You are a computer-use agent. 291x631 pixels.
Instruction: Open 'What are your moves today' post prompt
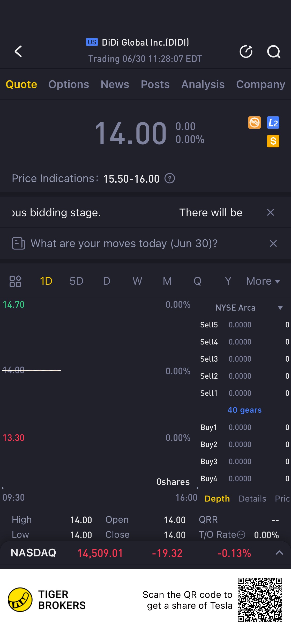pyautogui.click(x=124, y=243)
